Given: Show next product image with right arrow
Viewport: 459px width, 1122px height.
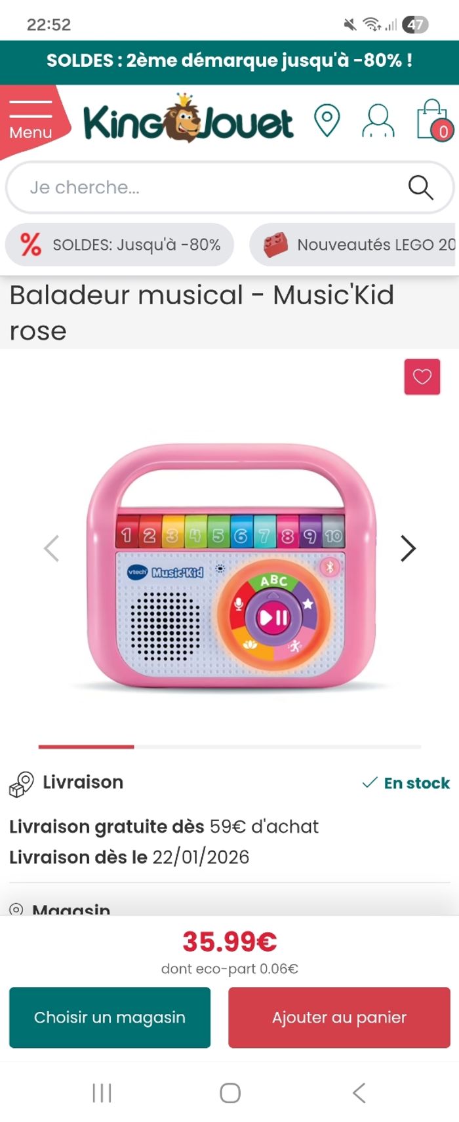Looking at the screenshot, I should (x=408, y=548).
